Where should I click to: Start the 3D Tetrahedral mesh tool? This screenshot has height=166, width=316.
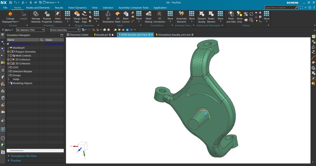point(108,17)
